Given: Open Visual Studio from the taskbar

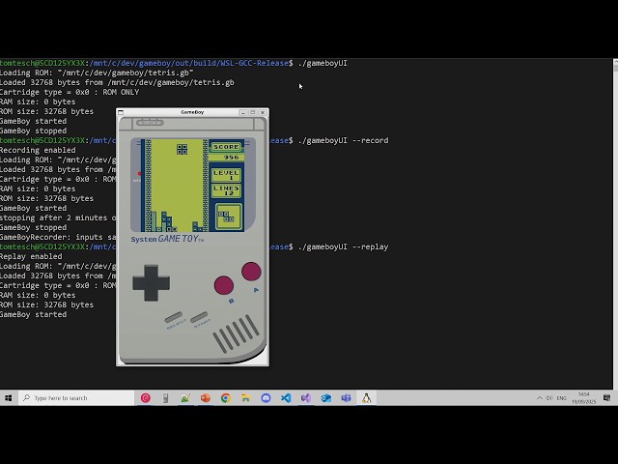Looking at the screenshot, I should [x=306, y=398].
